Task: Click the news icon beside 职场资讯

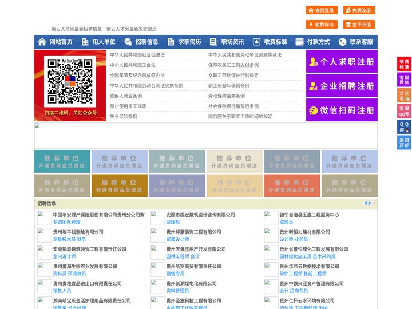Action: click(213, 42)
